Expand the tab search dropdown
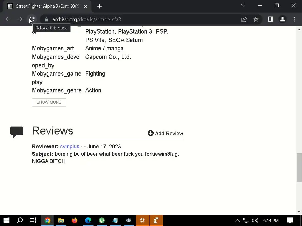 click(243, 6)
